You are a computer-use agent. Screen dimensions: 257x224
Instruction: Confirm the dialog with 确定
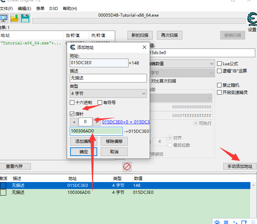[84, 152]
